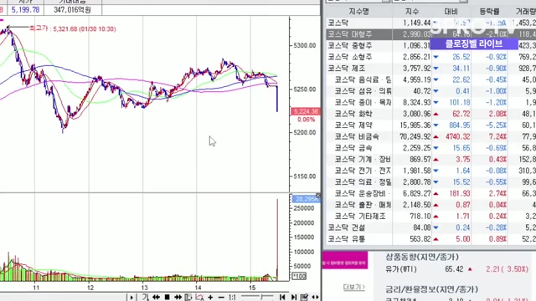Viewport: 536px width, 301px height.
Task: Click the -5.25% change for 코스닥 제약
Action: click(496, 125)
